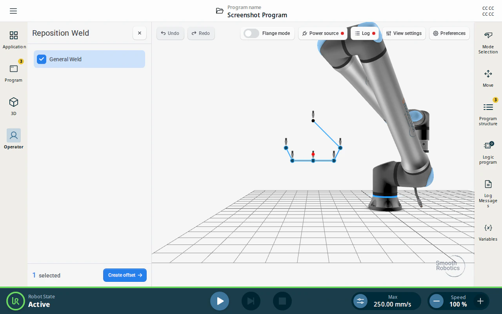Open View settings
The height and width of the screenshot is (314, 502).
(404, 33)
